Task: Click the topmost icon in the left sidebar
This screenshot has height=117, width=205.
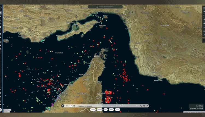Action: [1, 8]
